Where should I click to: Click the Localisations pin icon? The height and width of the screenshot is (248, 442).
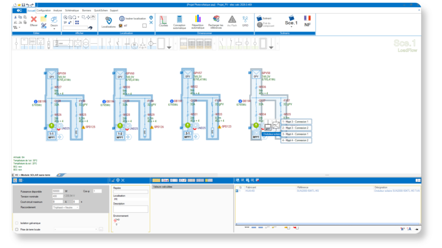(x=108, y=20)
